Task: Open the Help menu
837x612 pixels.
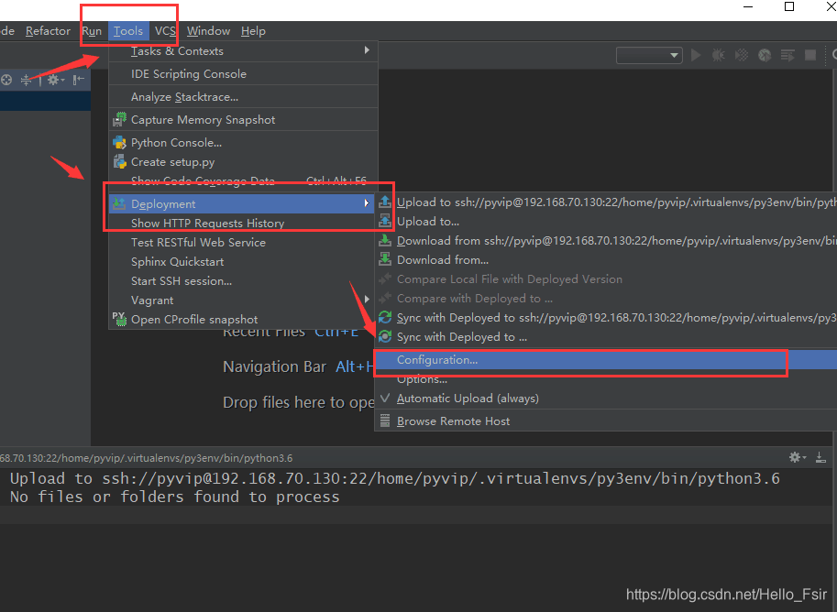Action: [x=253, y=31]
